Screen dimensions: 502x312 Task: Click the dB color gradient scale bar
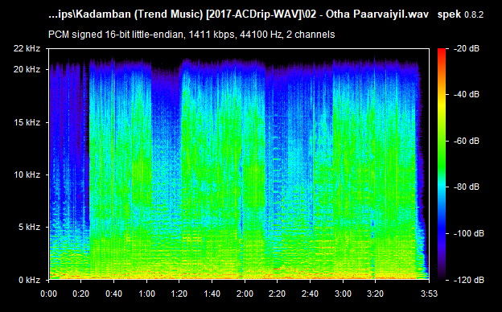click(x=442, y=164)
